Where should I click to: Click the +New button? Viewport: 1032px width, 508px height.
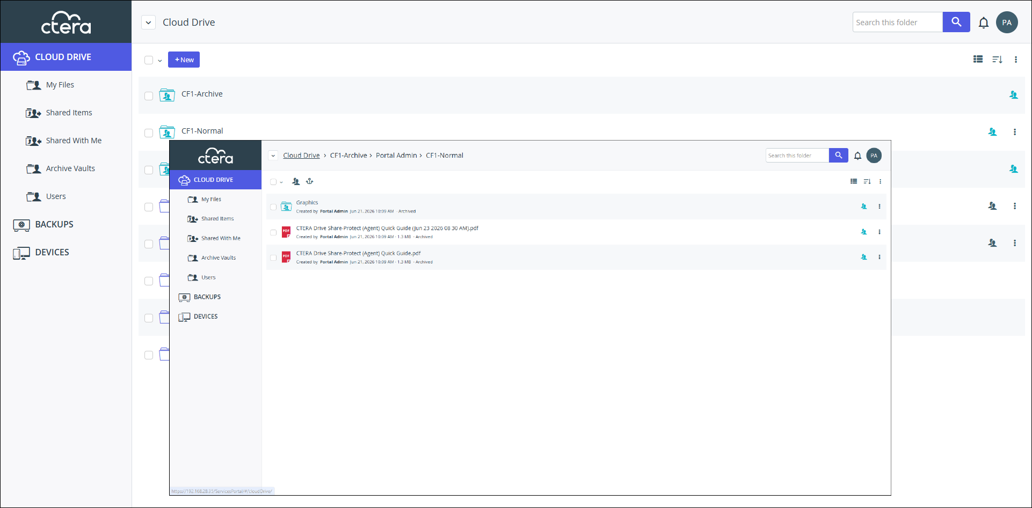click(184, 60)
